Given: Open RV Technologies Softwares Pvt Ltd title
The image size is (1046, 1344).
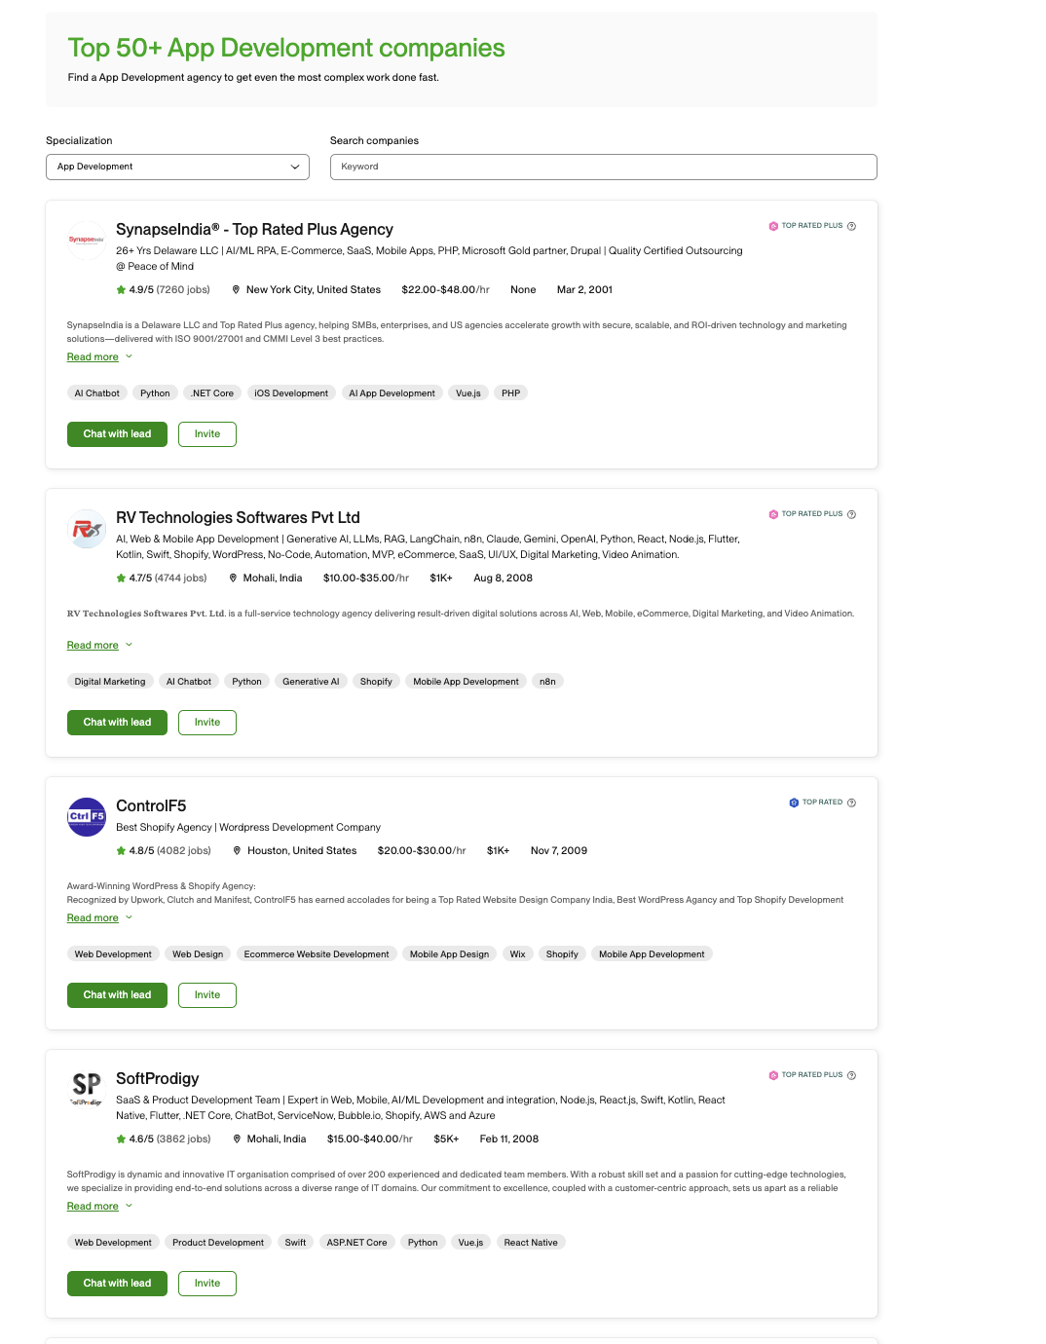Looking at the screenshot, I should [x=238, y=518].
